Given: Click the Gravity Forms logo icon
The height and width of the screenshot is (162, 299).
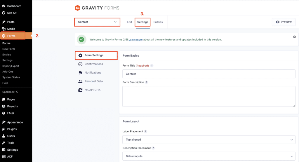Looking at the screenshot, I should [77, 8].
